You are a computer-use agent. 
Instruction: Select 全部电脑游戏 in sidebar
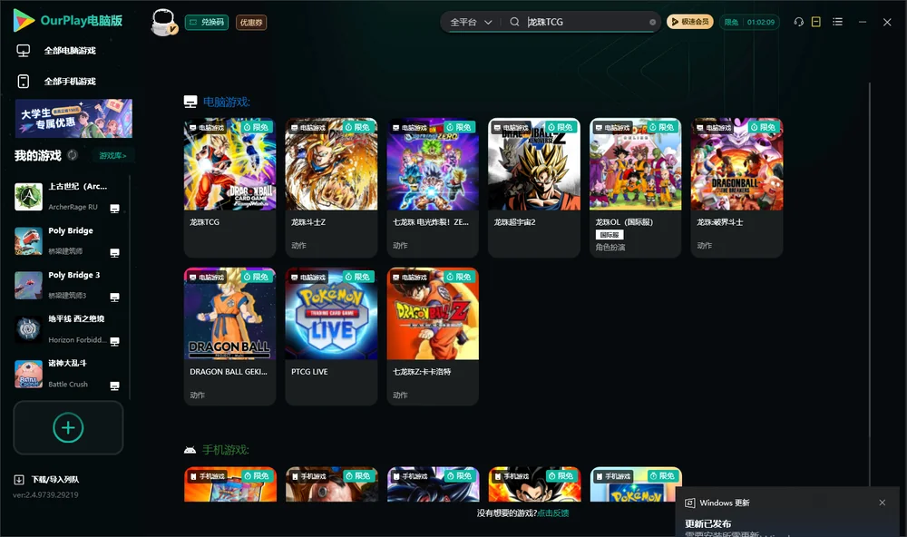pyautogui.click(x=70, y=51)
